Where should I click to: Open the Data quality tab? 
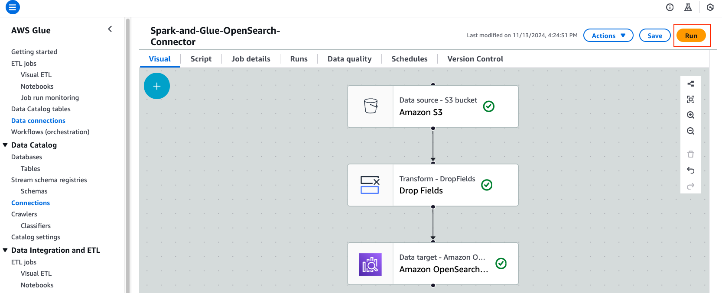pos(350,59)
